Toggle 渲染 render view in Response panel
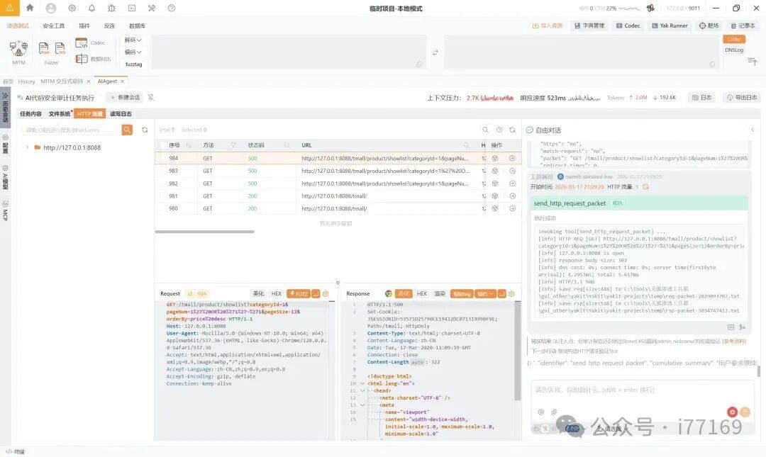Image resolution: width=766 pixels, height=457 pixels. coord(440,293)
